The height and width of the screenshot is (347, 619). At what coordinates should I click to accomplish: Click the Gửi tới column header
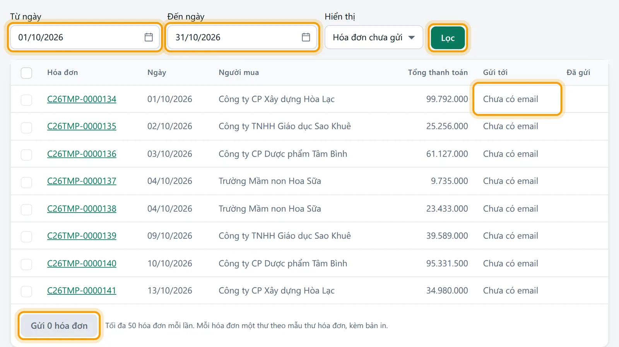(495, 72)
